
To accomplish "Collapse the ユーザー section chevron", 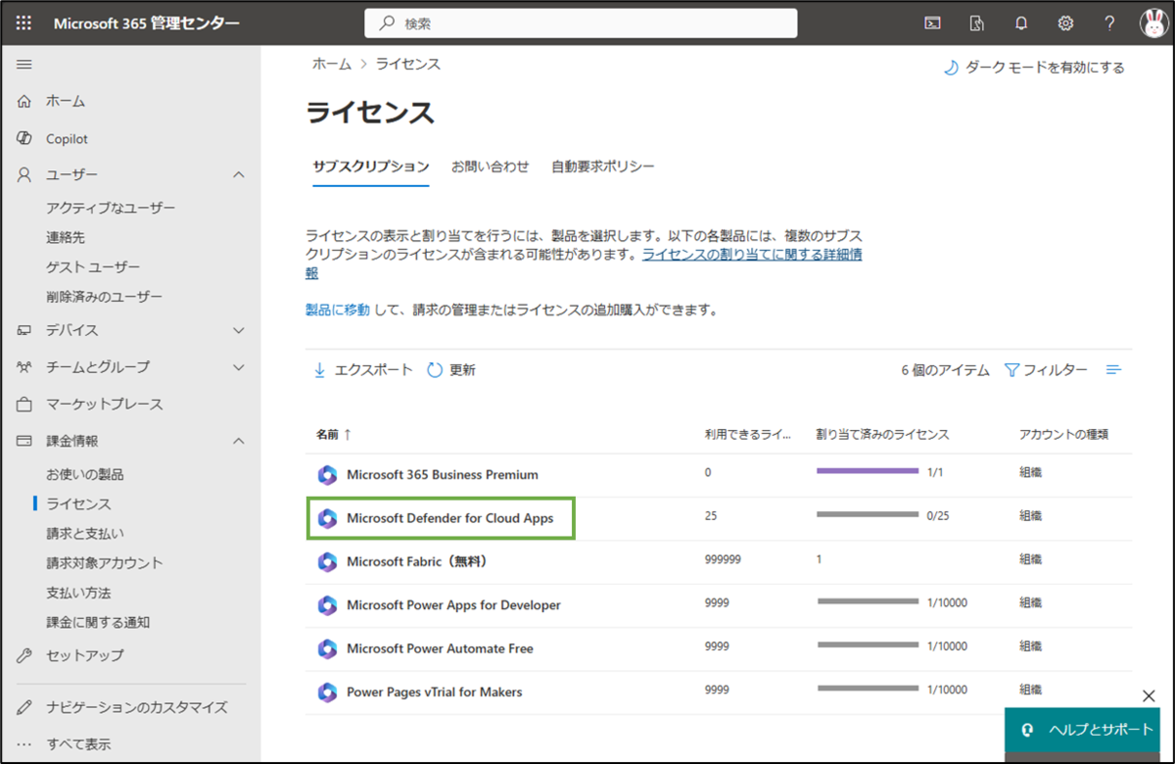I will 239,174.
